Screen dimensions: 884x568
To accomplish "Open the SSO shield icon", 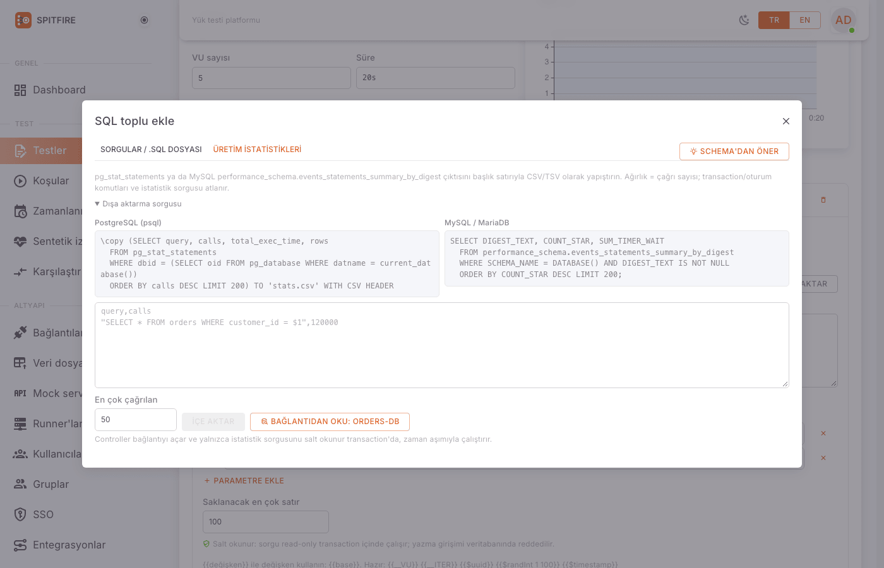I will [x=20, y=514].
